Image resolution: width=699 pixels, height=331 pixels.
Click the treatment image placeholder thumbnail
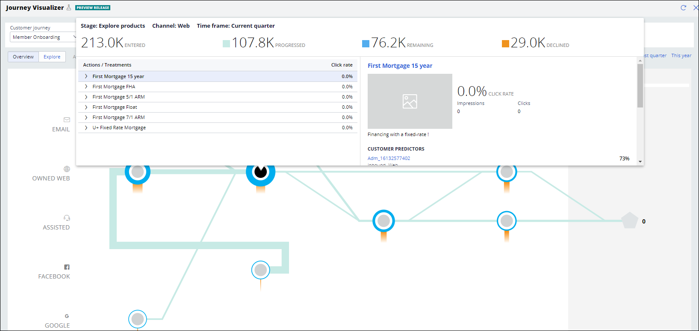click(x=410, y=101)
